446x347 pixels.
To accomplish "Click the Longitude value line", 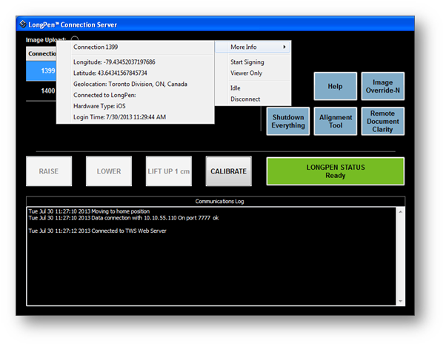I will tap(114, 62).
